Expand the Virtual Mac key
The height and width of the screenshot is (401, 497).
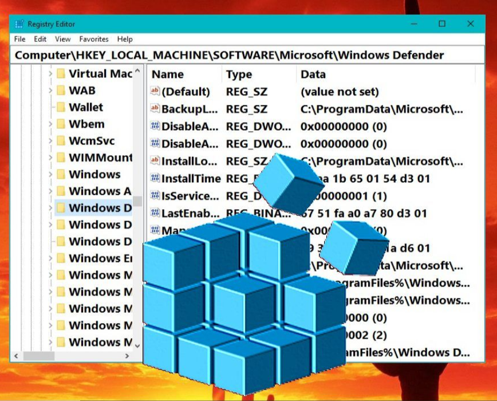50,73
